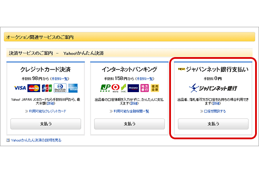Click the Diners Club logo
This screenshot has width=259, height=173.
[59, 88]
